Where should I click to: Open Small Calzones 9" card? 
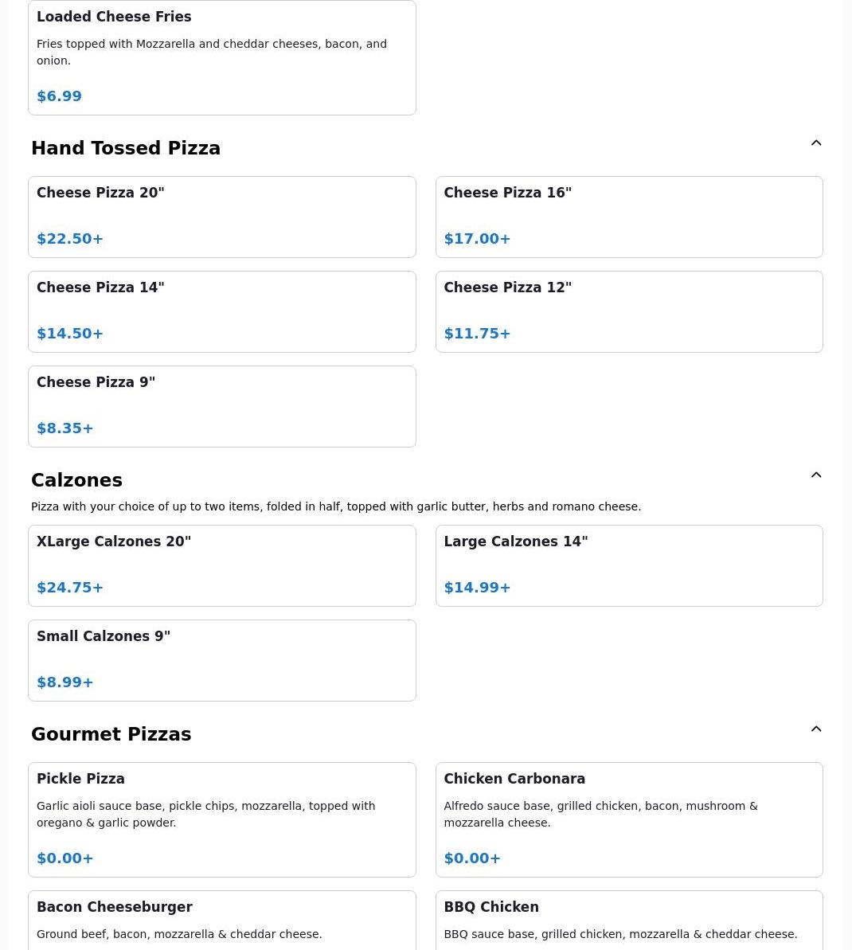coord(221,660)
